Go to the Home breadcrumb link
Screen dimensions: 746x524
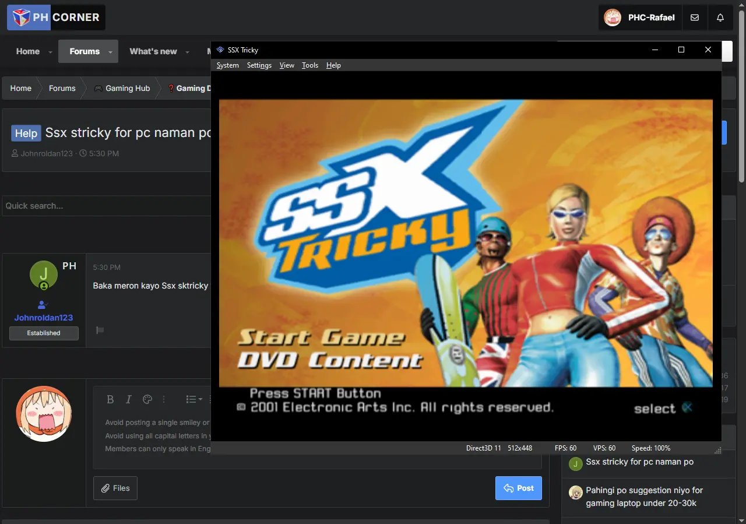tap(20, 89)
